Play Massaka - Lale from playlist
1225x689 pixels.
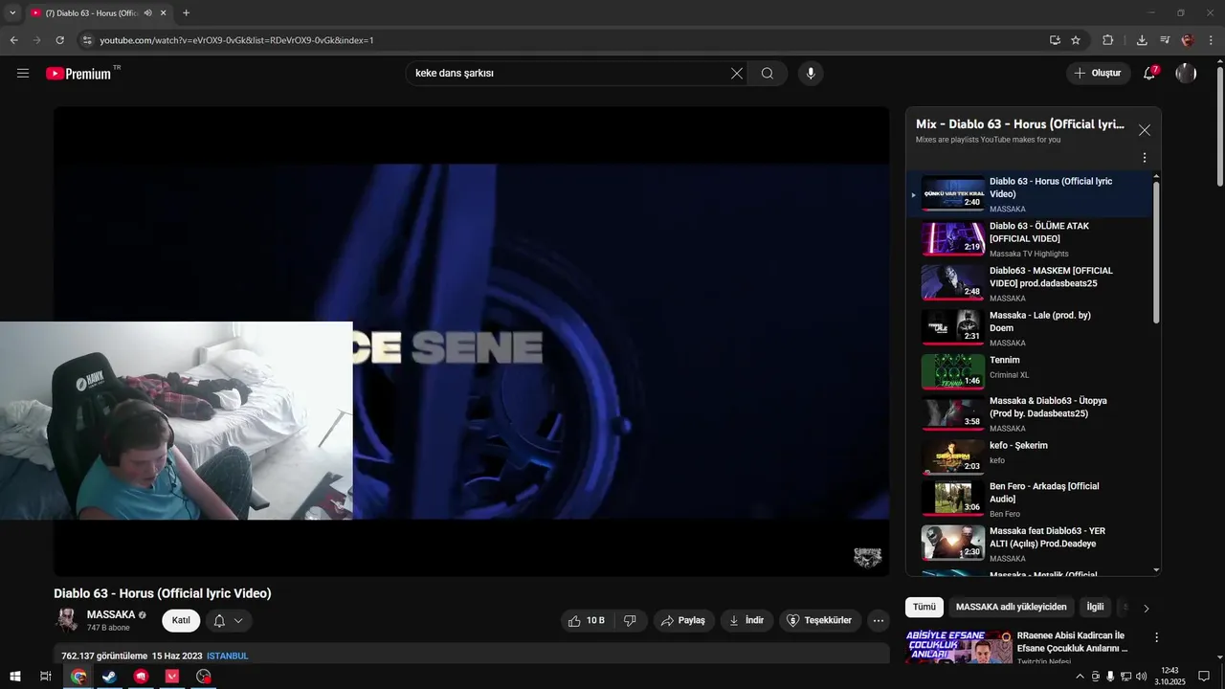[x=1030, y=328]
